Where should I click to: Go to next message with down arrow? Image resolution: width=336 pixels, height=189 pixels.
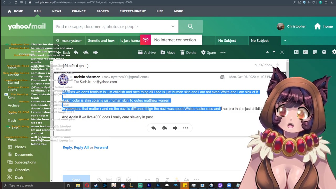click(x=274, y=52)
